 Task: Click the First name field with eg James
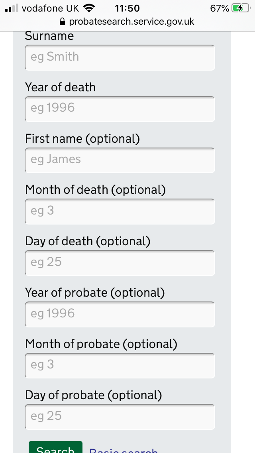tap(120, 160)
